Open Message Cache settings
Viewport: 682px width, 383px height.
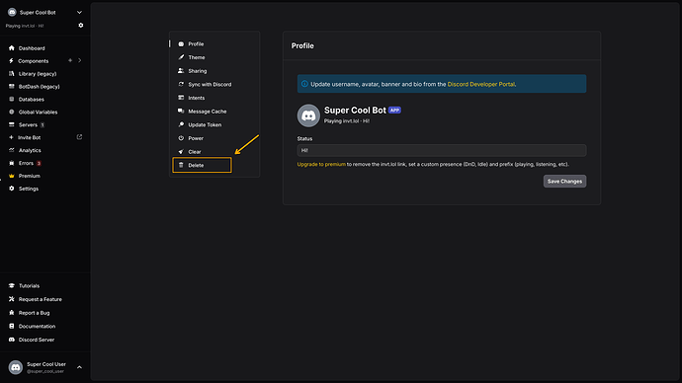(207, 112)
